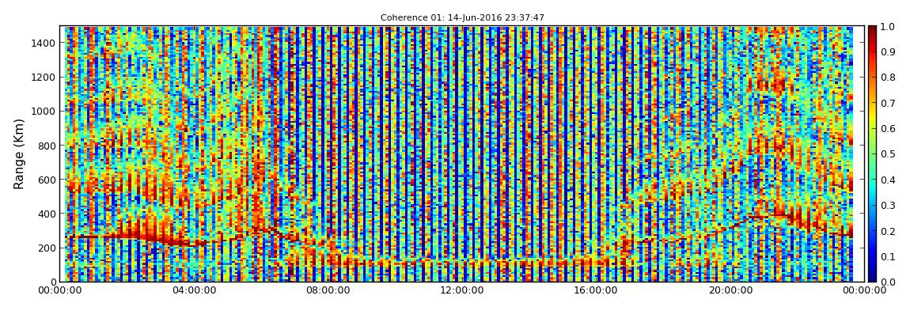Viewport: 910px width, 322px height.
Task: Click the green middle section of the colorbar
Action: click(873, 153)
